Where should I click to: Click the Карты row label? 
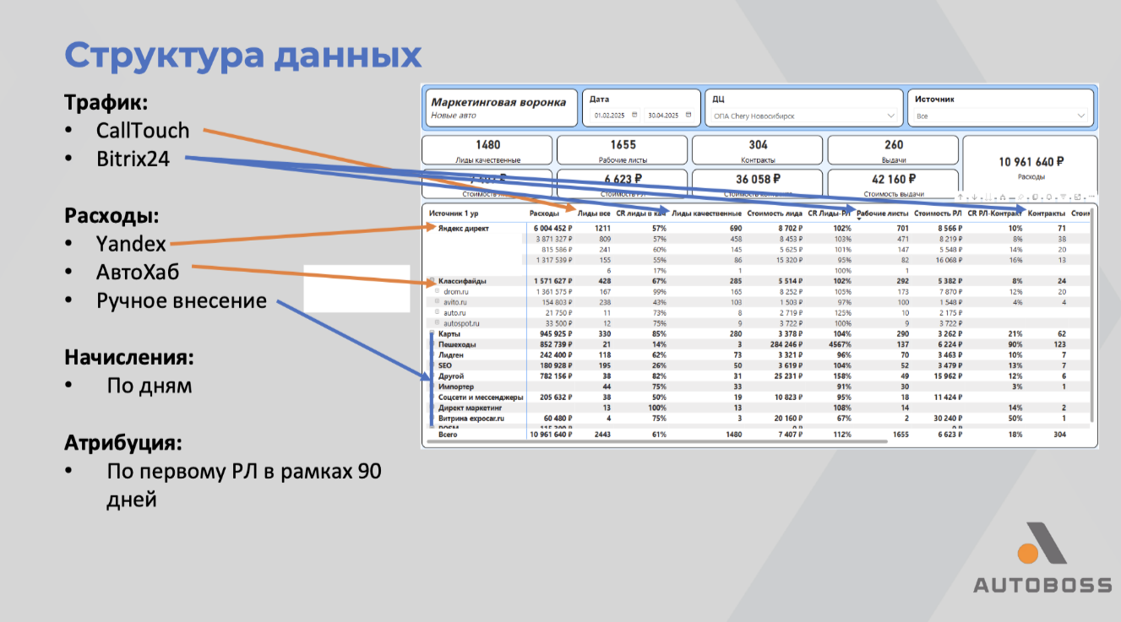click(449, 333)
